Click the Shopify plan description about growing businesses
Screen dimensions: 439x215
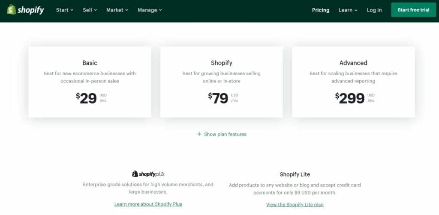click(x=222, y=77)
